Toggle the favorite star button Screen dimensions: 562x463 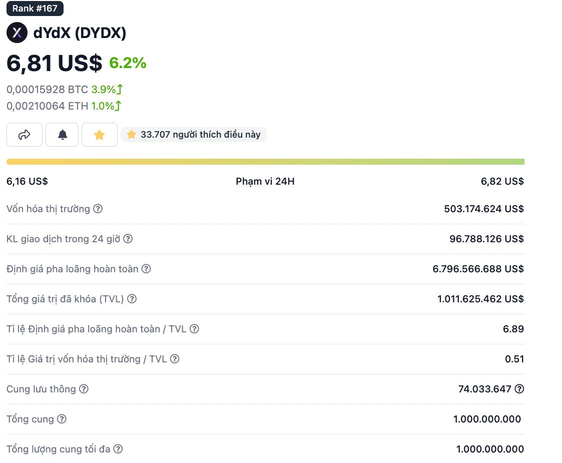coord(99,135)
